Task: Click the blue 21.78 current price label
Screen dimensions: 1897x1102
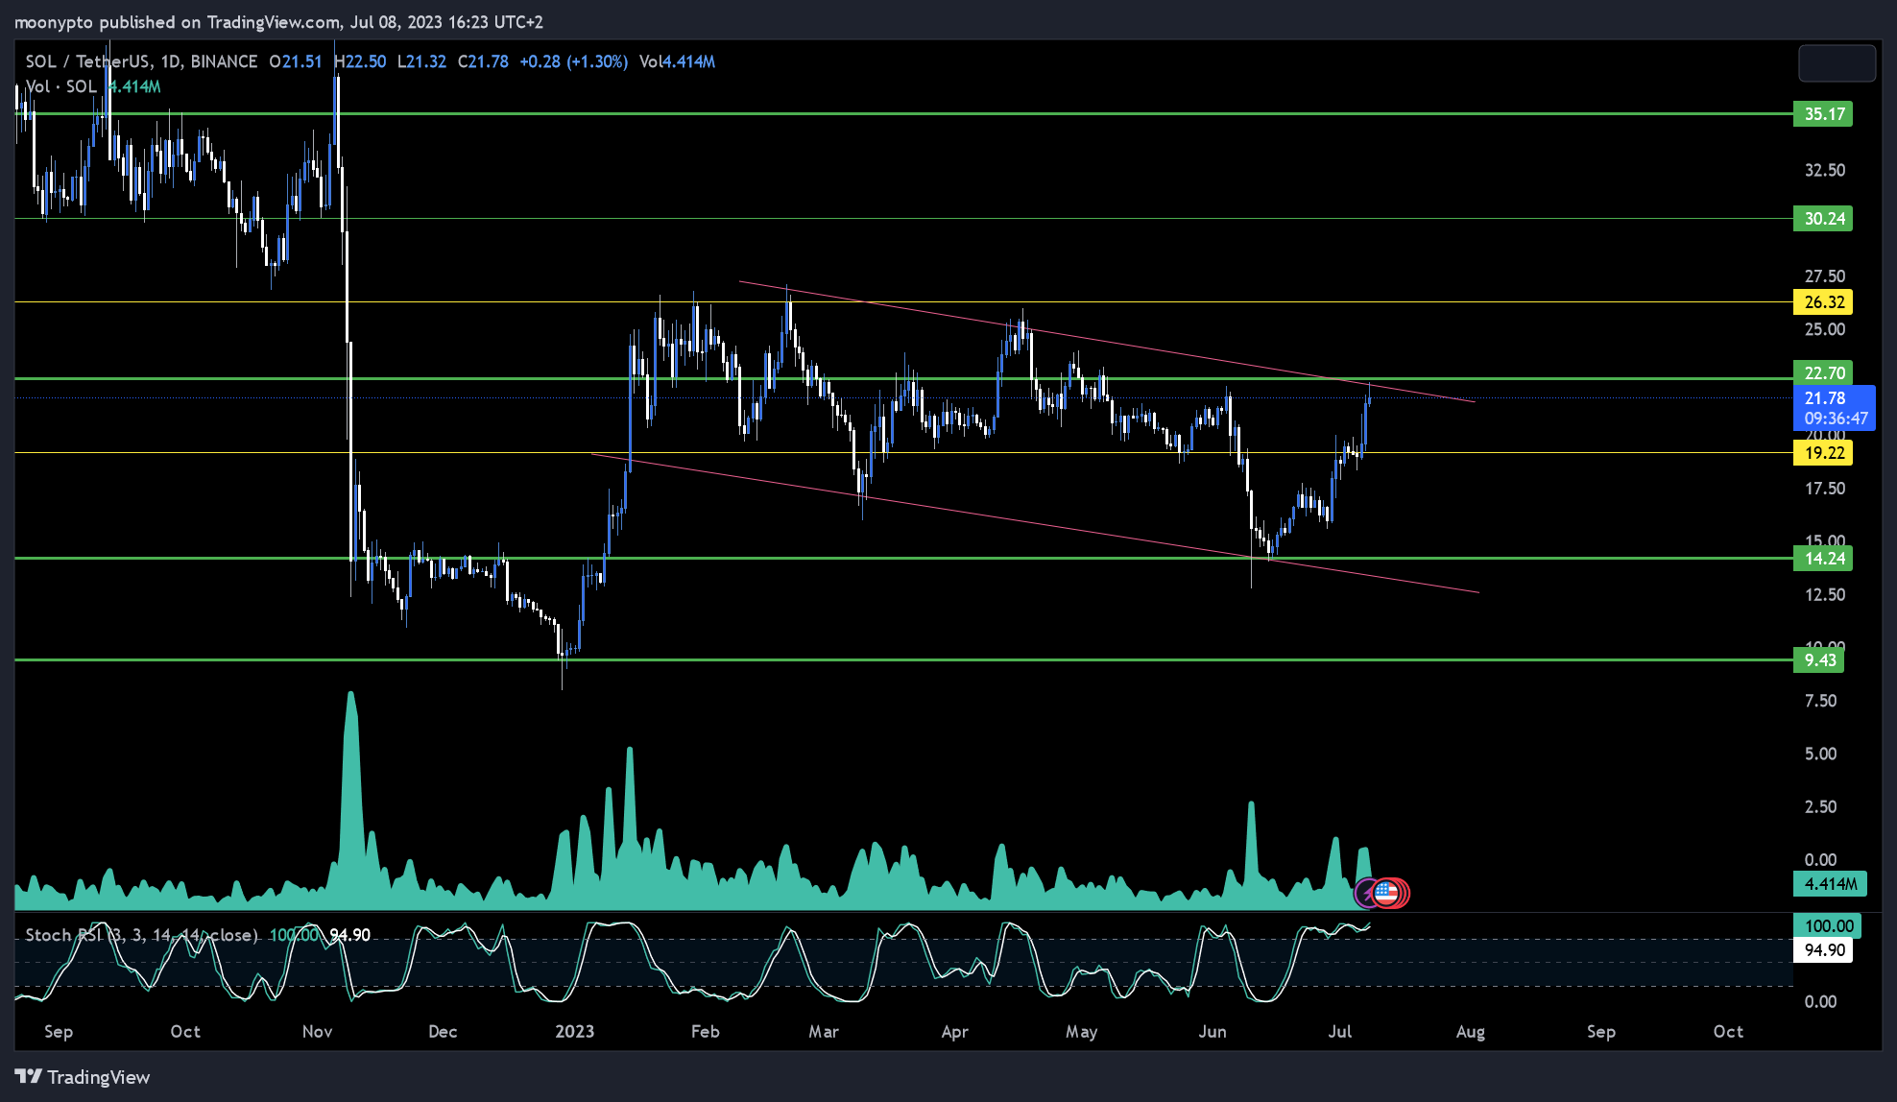Action: pos(1825,398)
